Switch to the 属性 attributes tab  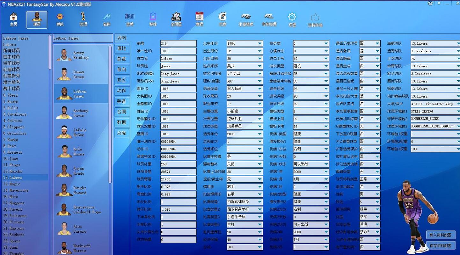tap(122, 48)
